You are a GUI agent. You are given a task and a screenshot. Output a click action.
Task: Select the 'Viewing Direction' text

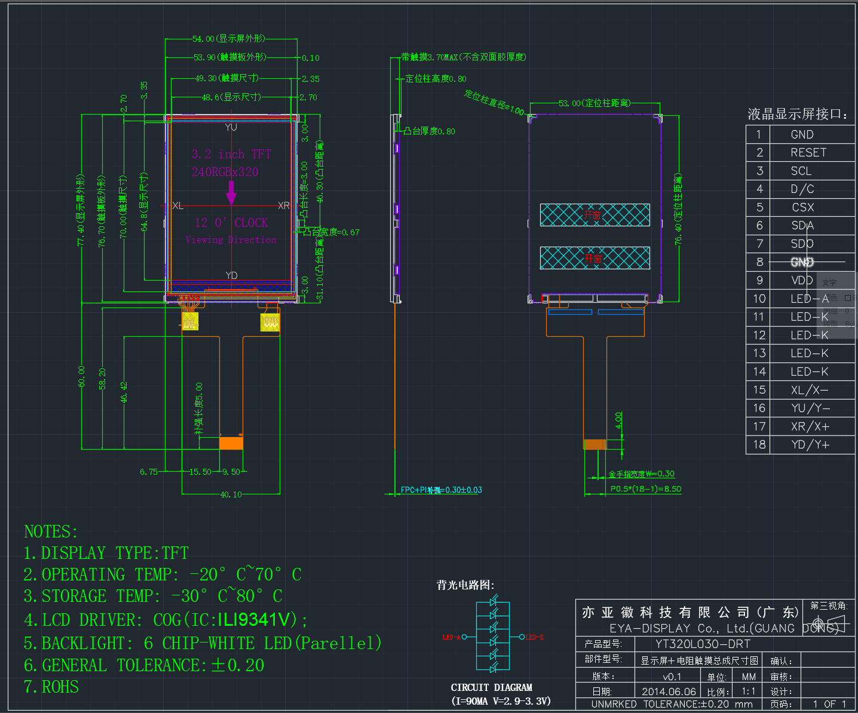[231, 240]
